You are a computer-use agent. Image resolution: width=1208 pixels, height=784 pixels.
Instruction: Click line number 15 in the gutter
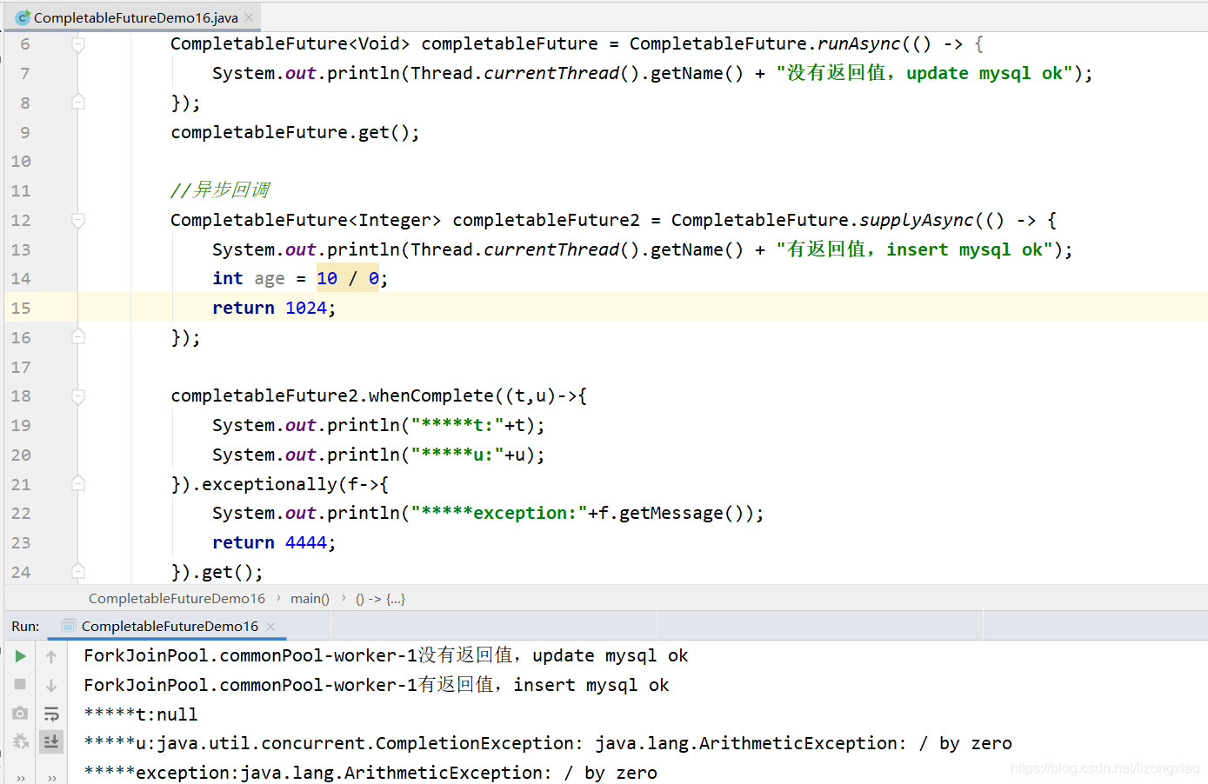click(21, 308)
